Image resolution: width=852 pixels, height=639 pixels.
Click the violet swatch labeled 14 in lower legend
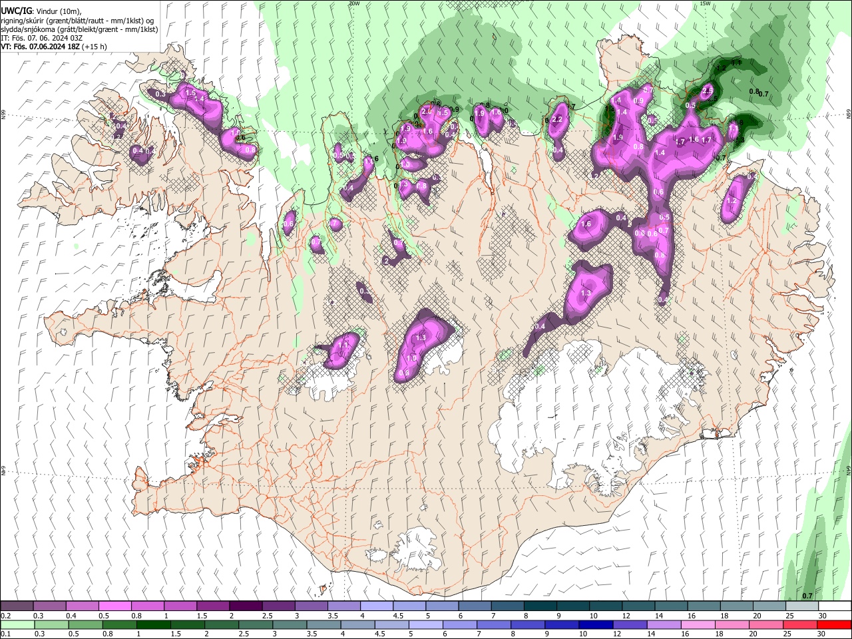tap(664, 625)
